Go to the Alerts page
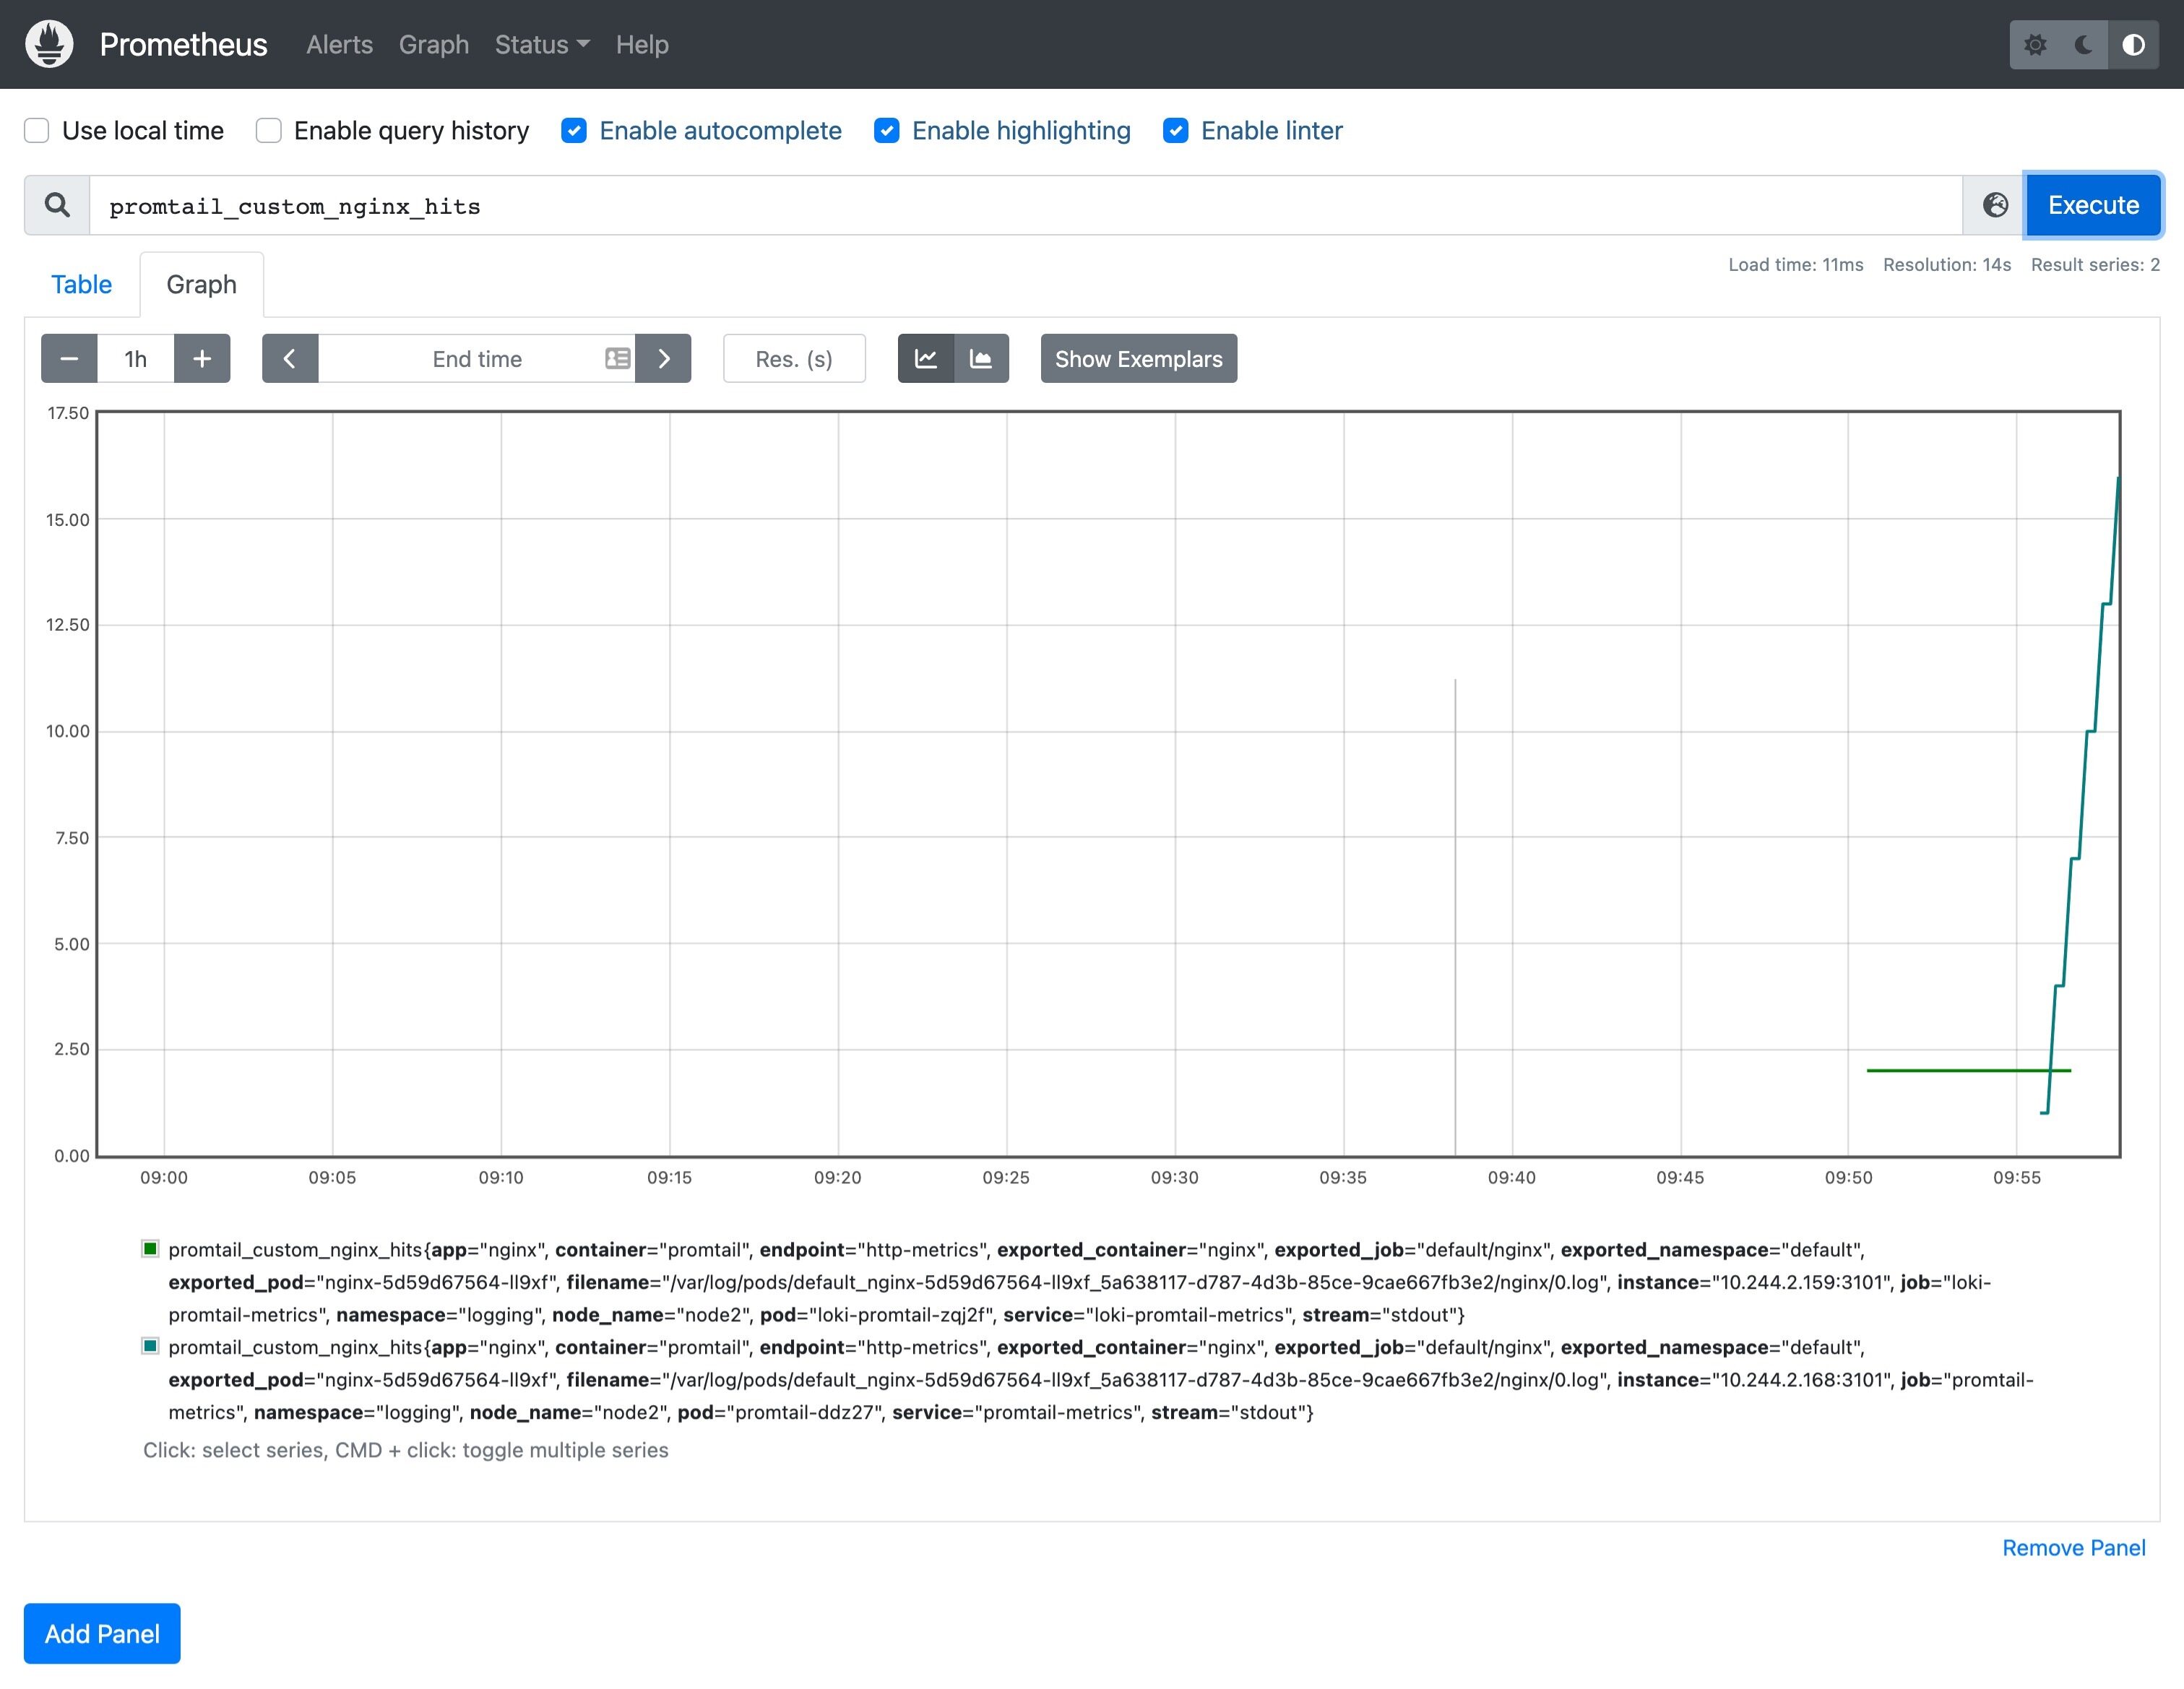 [339, 45]
